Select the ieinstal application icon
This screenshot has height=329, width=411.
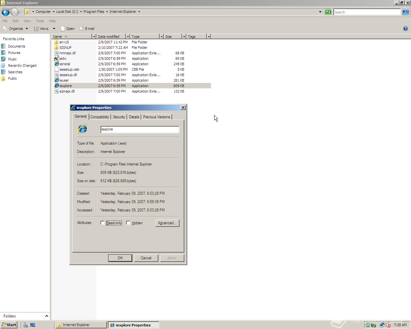point(57,64)
